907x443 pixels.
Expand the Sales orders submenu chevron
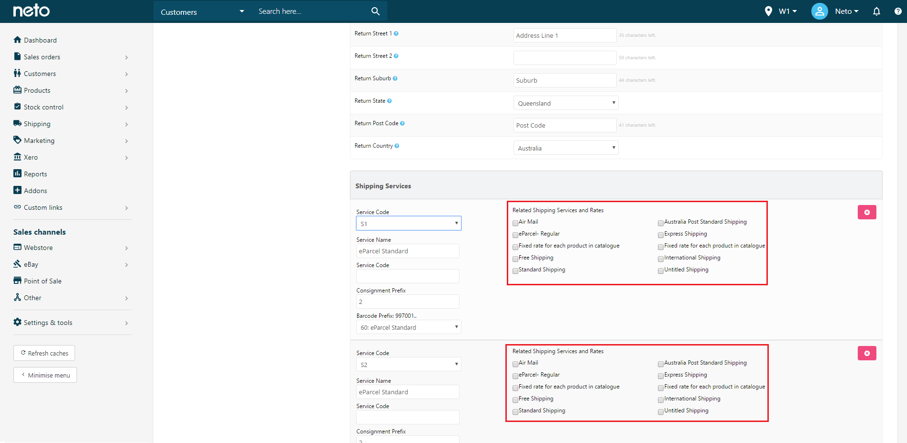pyautogui.click(x=126, y=57)
